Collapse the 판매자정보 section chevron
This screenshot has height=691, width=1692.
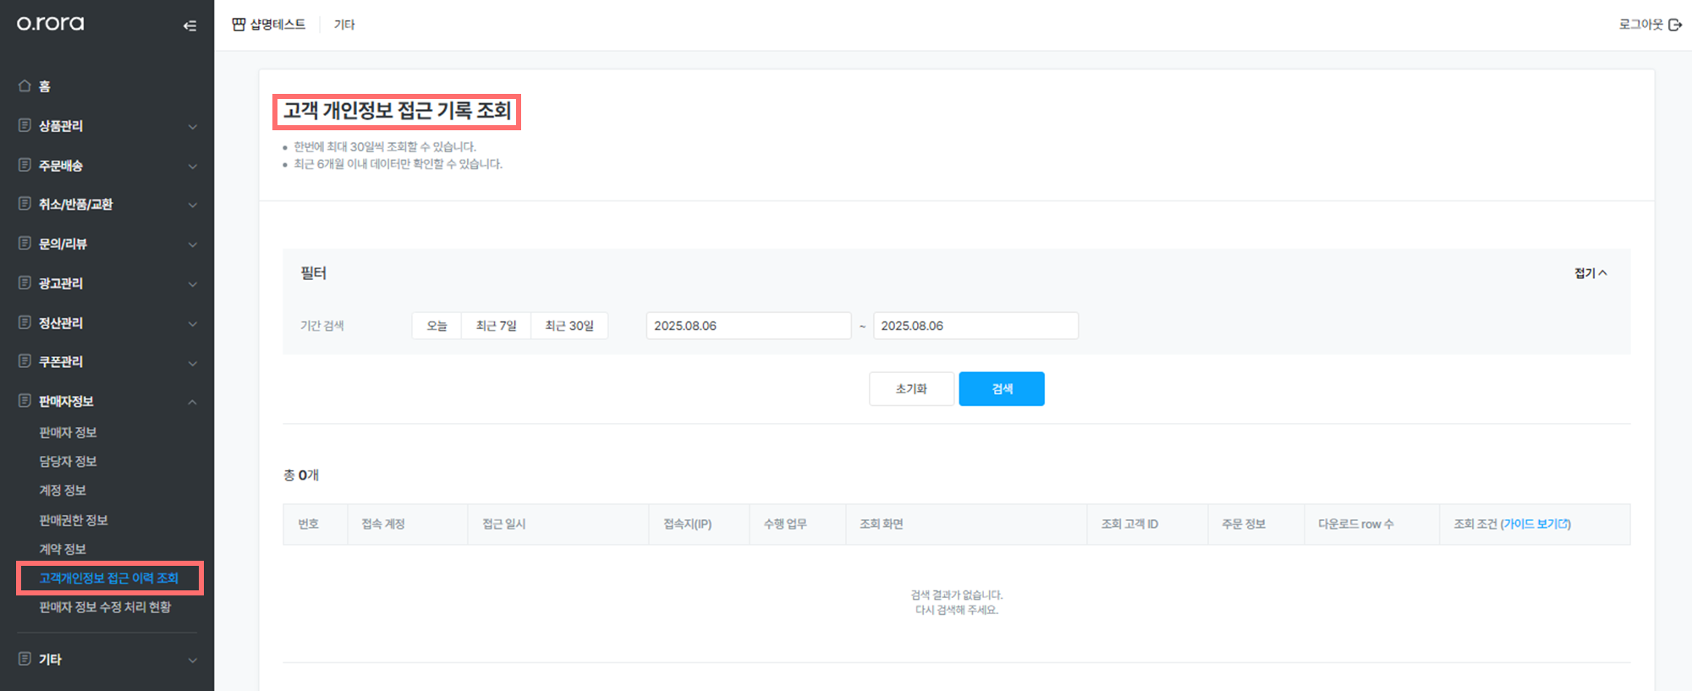coord(192,402)
